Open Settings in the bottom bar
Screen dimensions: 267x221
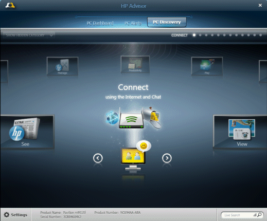pyautogui.click(x=15, y=215)
